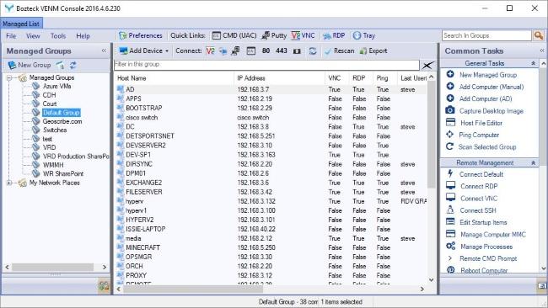Click Remote CMD Prompt task
This screenshot has height=308, width=548.
coord(488,259)
